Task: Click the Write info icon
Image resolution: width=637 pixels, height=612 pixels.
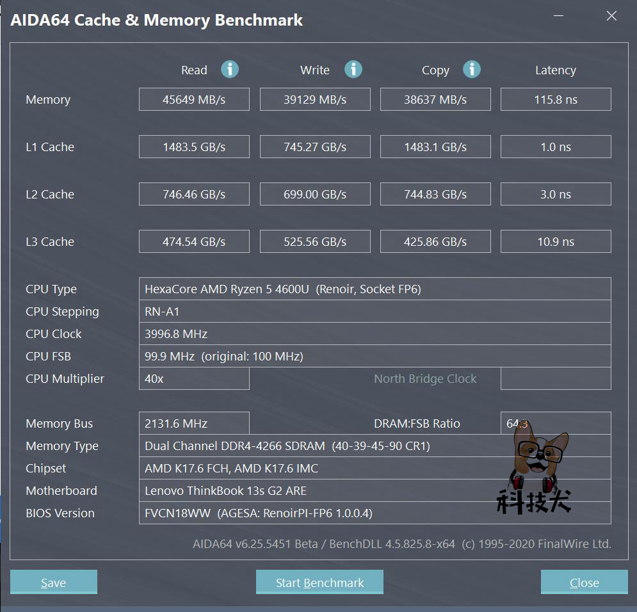Action: tap(353, 69)
